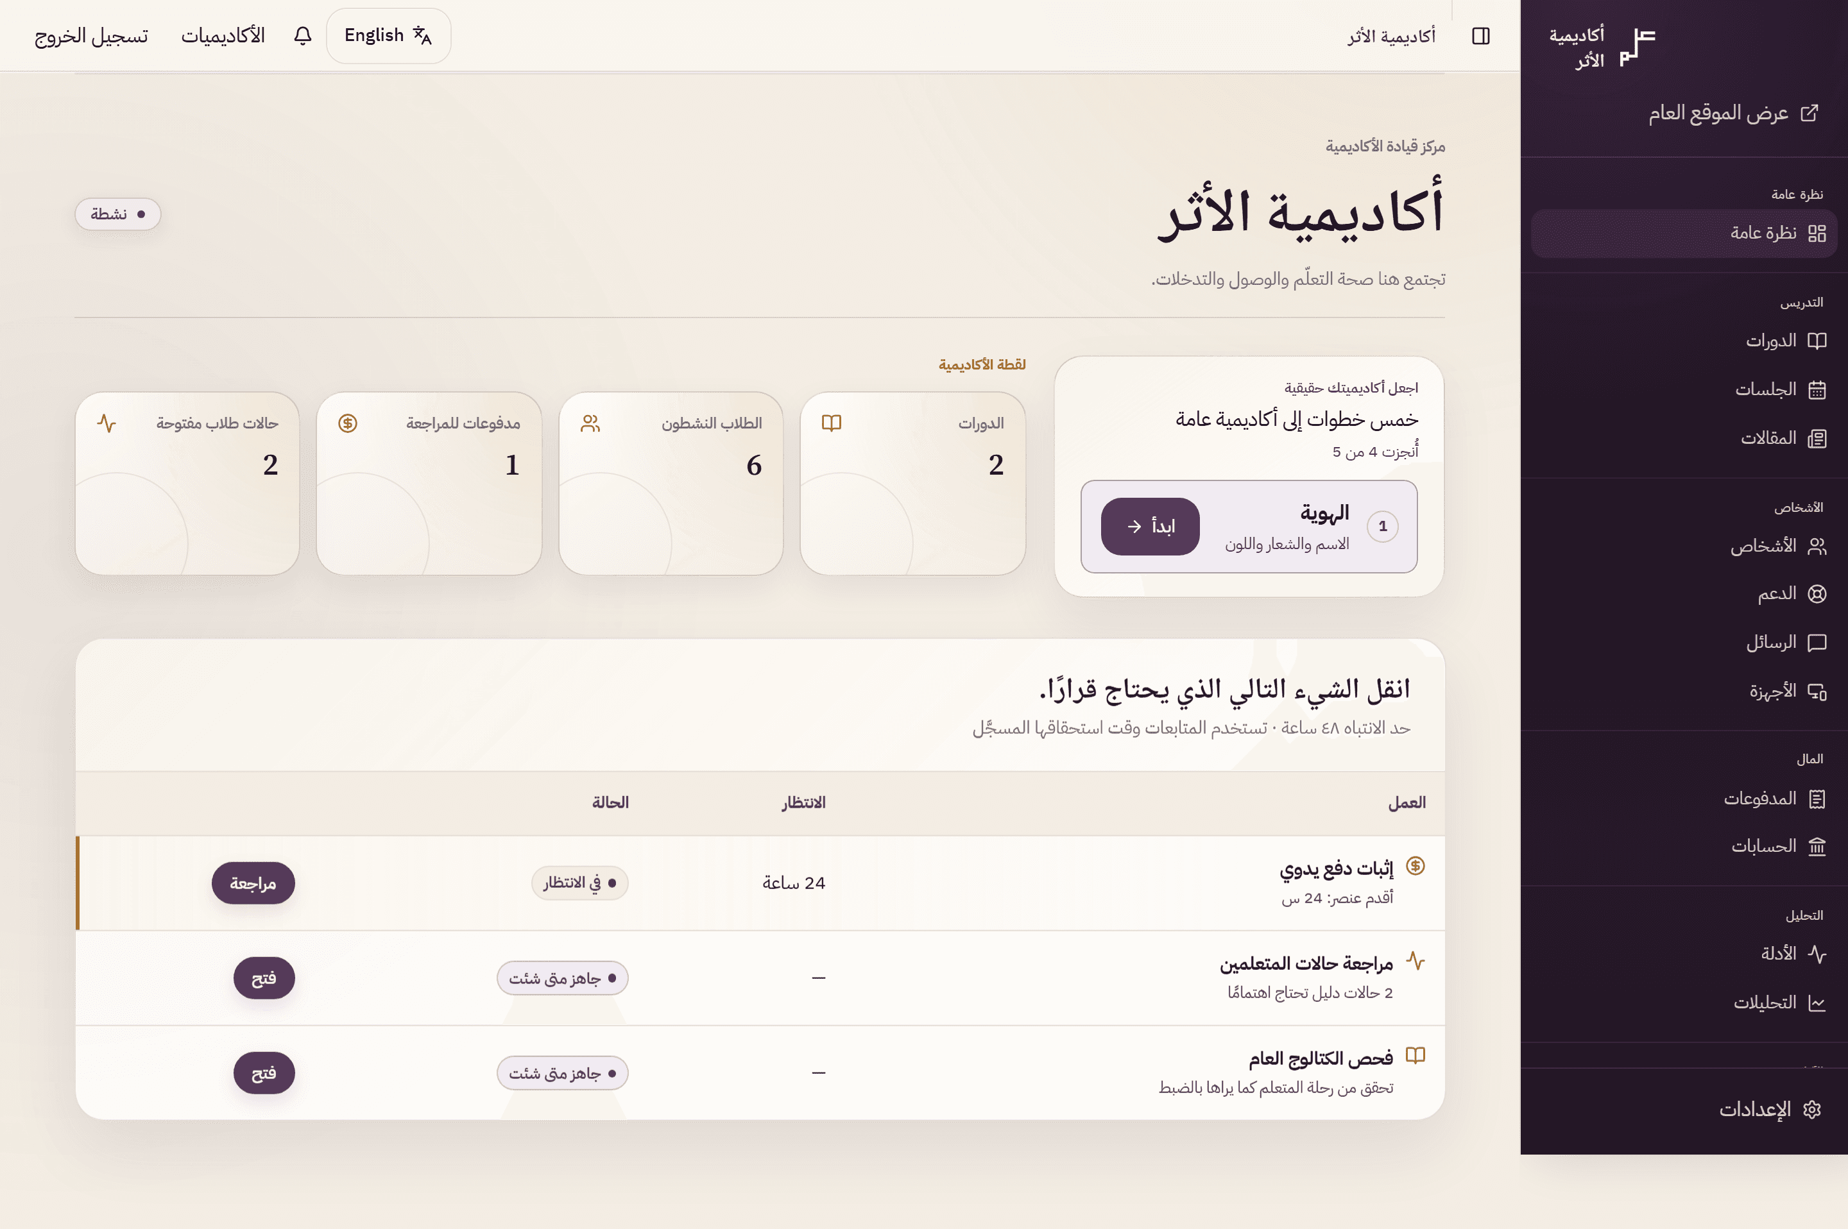
Task: Click the academy logo in sidebar
Action: tap(1637, 47)
